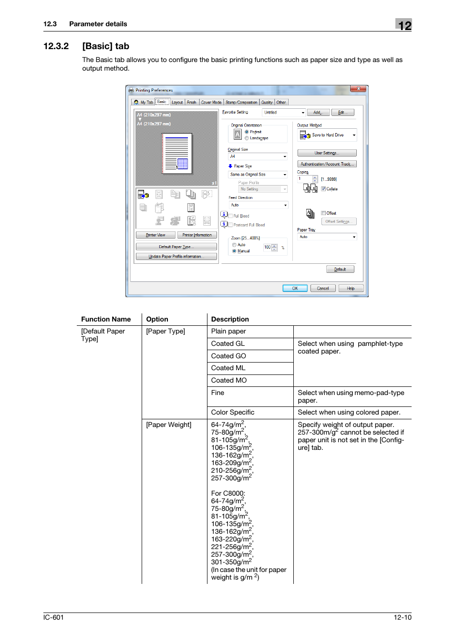
Task: Select Landscape orientation
Action: click(247, 138)
